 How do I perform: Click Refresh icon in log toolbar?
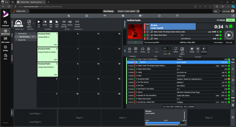pos(176,50)
